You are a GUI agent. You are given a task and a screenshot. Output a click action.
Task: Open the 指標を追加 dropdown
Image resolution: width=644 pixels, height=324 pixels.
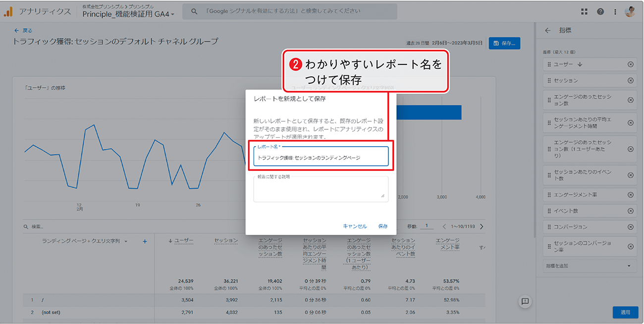(x=589, y=266)
